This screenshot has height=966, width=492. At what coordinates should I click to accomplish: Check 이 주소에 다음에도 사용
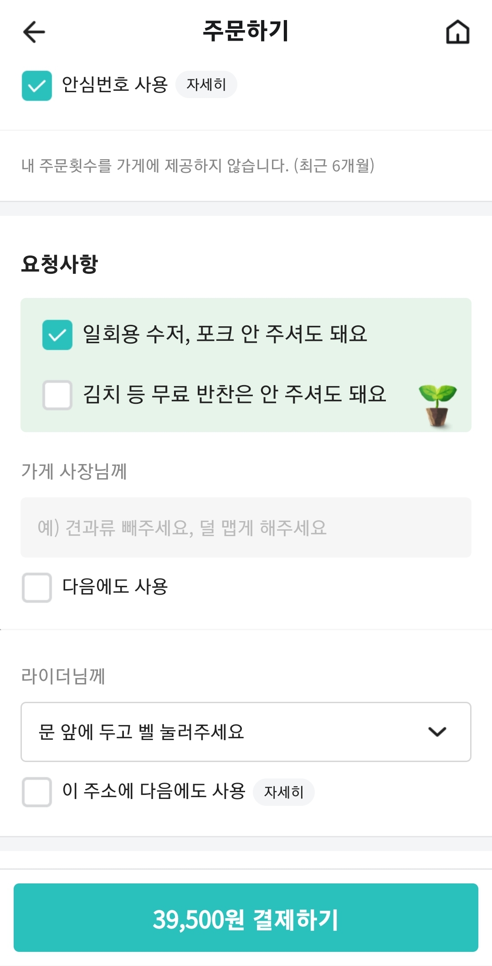[x=37, y=792]
